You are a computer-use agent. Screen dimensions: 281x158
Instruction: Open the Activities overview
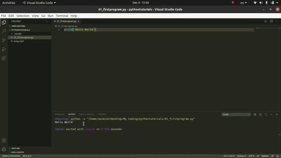click(9, 3)
